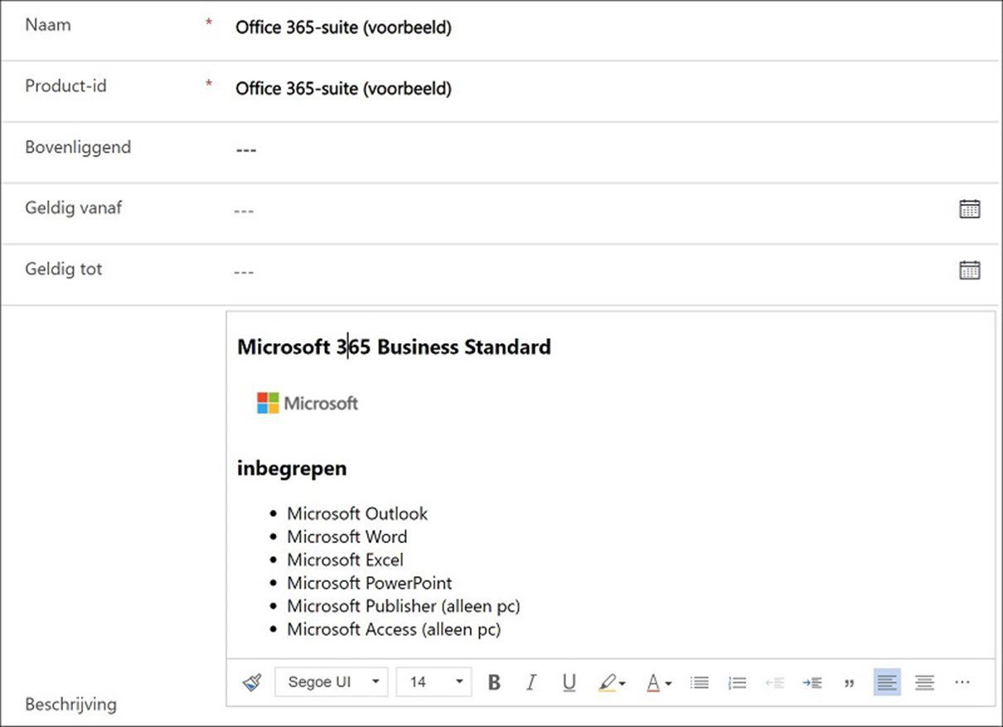This screenshot has height=727, width=1003.
Task: Click the 'Microsoft PowerPoint' list item
Action: click(x=370, y=583)
